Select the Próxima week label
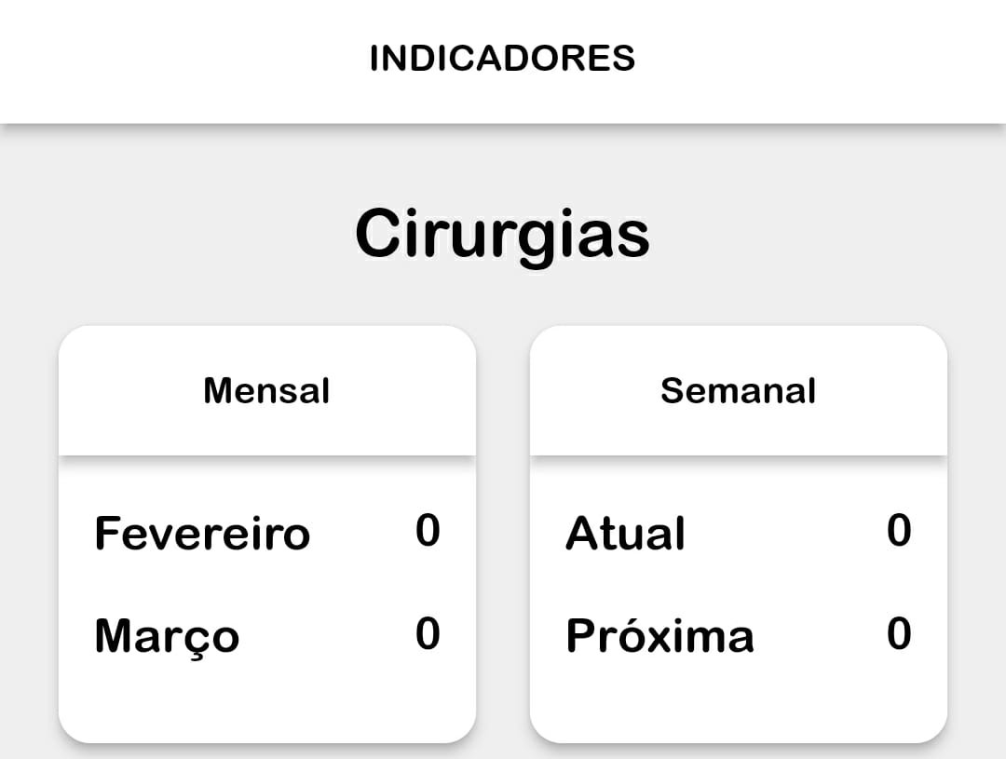Screen dimensions: 1006x759 [659, 637]
